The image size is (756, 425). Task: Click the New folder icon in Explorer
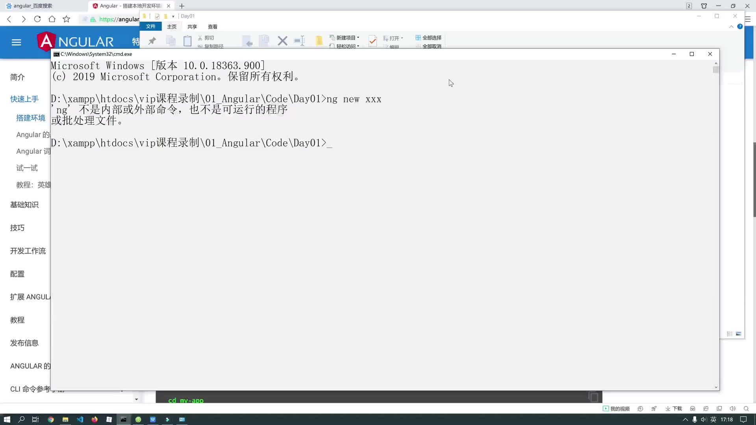[319, 41]
